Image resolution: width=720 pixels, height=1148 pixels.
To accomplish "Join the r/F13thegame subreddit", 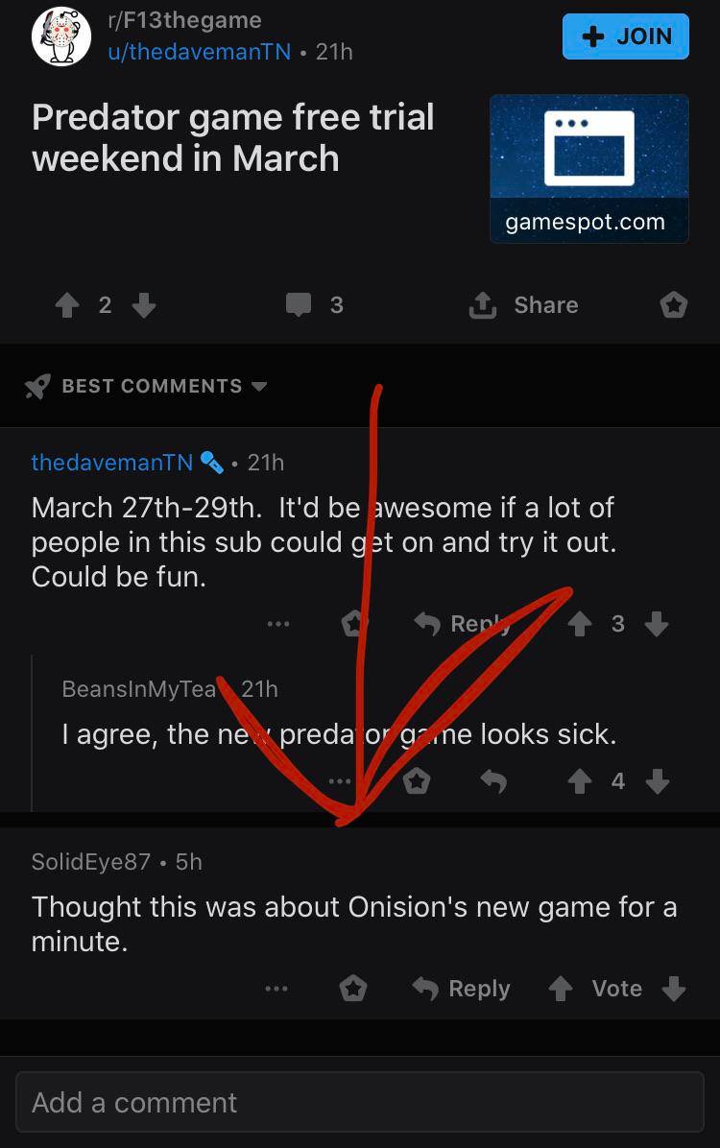I will pos(625,36).
